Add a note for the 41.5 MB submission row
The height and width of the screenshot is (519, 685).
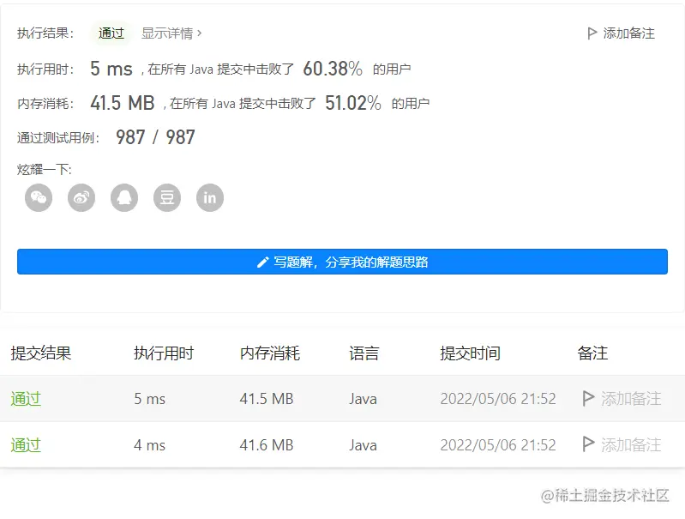pyautogui.click(x=622, y=398)
